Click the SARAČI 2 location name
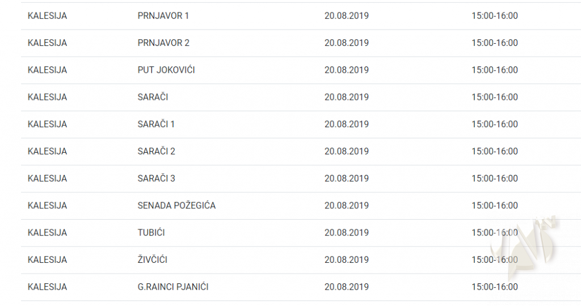 pyautogui.click(x=156, y=152)
